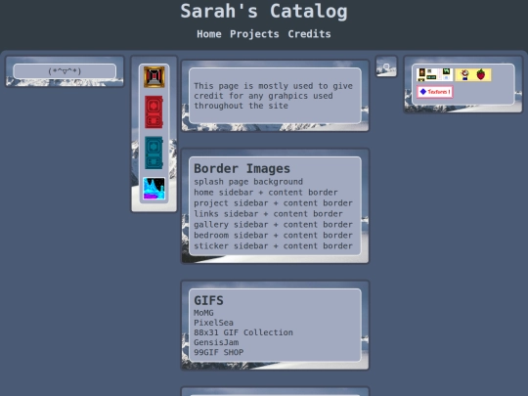Open sticker sidebar + content border link

point(273,246)
